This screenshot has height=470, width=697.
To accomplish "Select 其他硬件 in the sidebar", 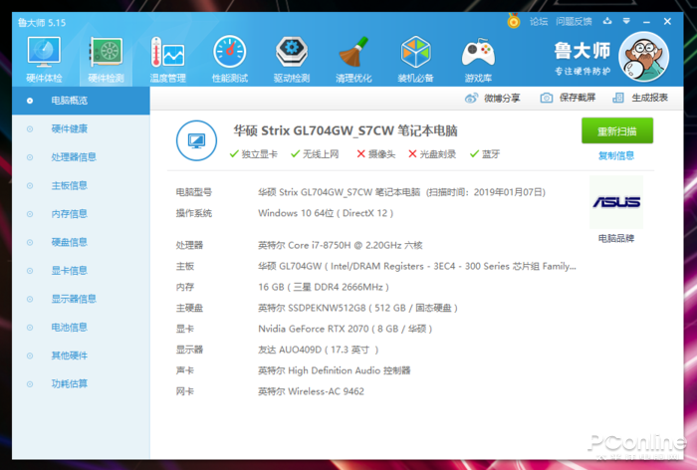I will [x=81, y=355].
